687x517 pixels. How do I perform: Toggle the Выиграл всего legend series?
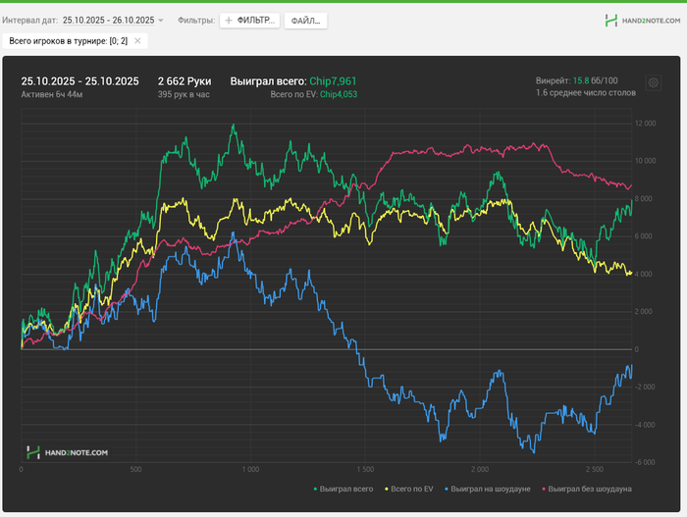343,489
